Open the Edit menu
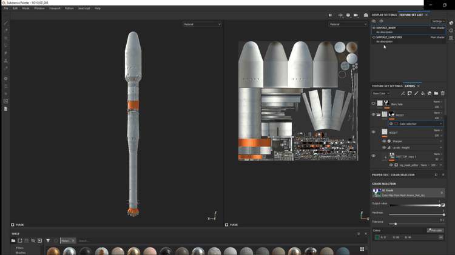Viewport: 455px width, 255px height. click(15, 8)
